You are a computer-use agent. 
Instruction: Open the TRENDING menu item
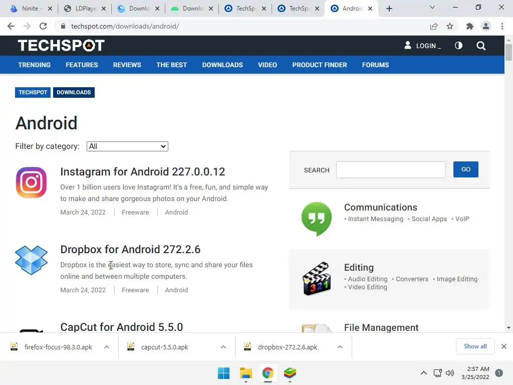pyautogui.click(x=35, y=65)
